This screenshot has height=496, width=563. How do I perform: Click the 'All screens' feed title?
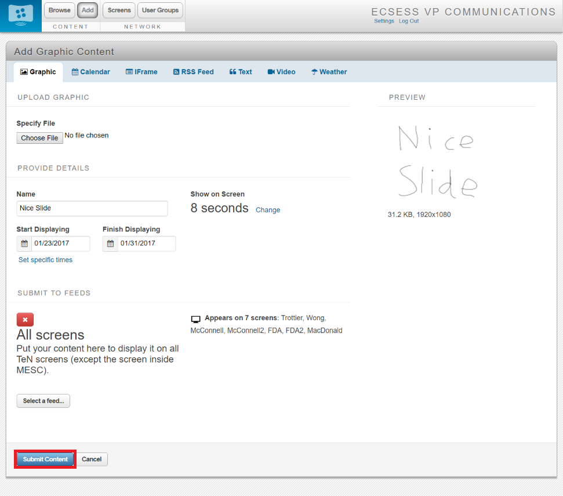(x=50, y=335)
